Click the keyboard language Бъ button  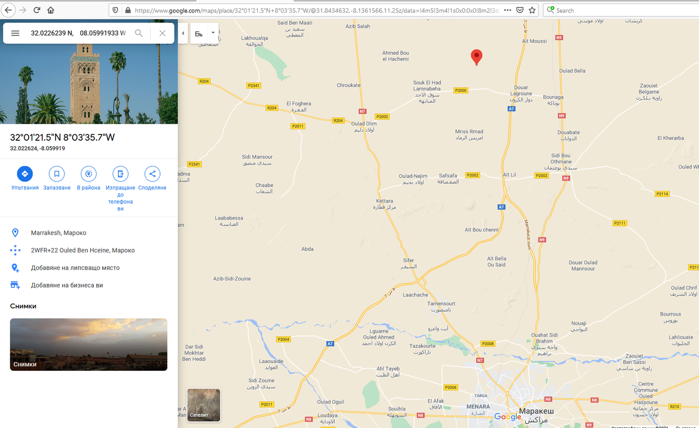tap(199, 33)
